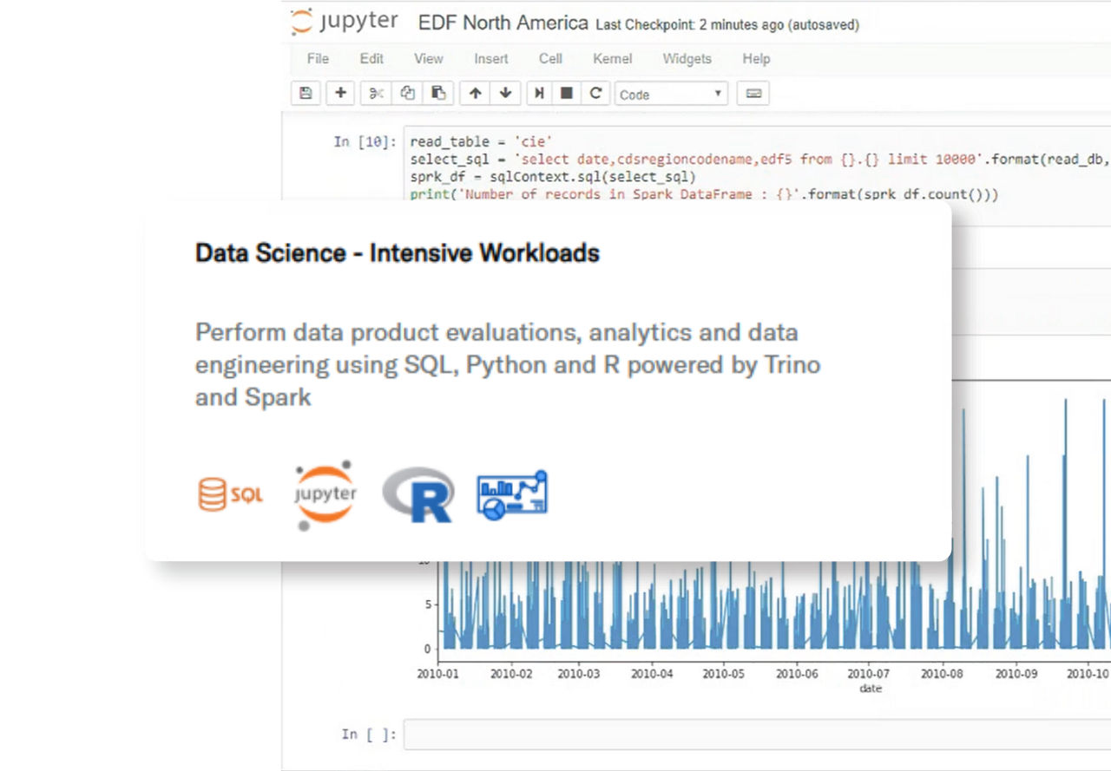Open the Help menu
This screenshot has width=1111, height=771.
(x=756, y=59)
